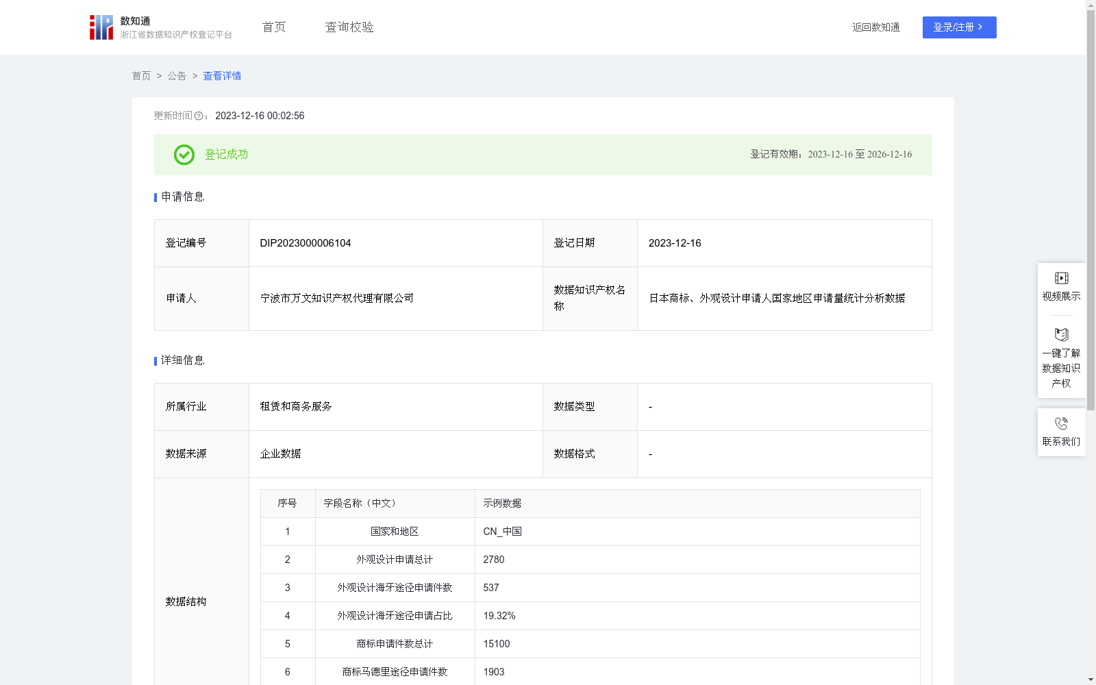Image resolution: width=1096 pixels, height=685 pixels.
Task: Open the 视频展示 video icon
Action: pos(1061,278)
